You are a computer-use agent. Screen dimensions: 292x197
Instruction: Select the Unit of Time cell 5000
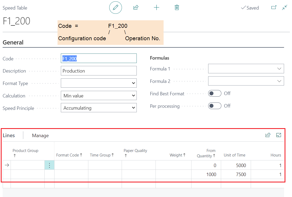(x=236, y=165)
